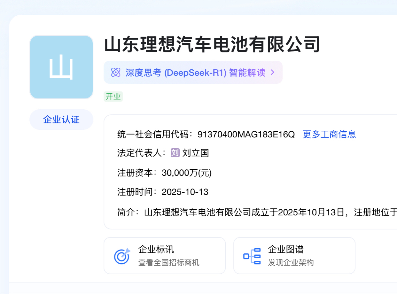The width and height of the screenshot is (397, 294).
Task: Click registration date 2025-10-13
Action: tap(185, 192)
